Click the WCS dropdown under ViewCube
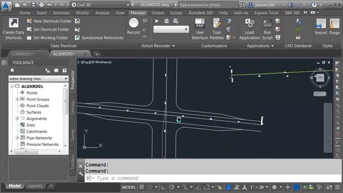This screenshot has width=343, height=193. point(319,94)
